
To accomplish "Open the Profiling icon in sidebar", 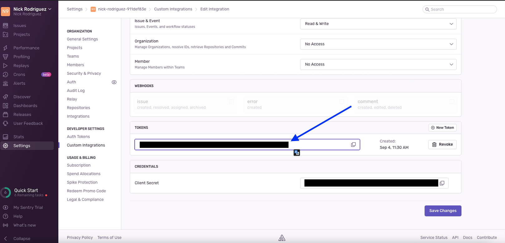I will (x=5, y=57).
